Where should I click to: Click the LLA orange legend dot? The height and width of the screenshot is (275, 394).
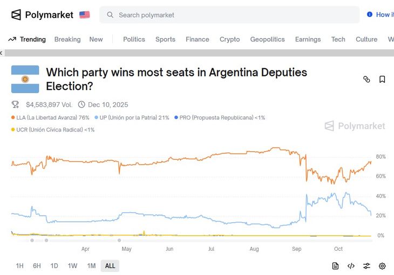[x=13, y=117]
